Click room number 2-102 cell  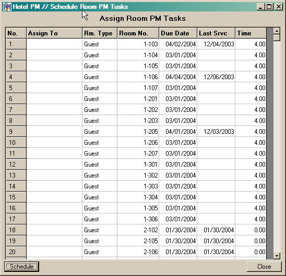138,230
